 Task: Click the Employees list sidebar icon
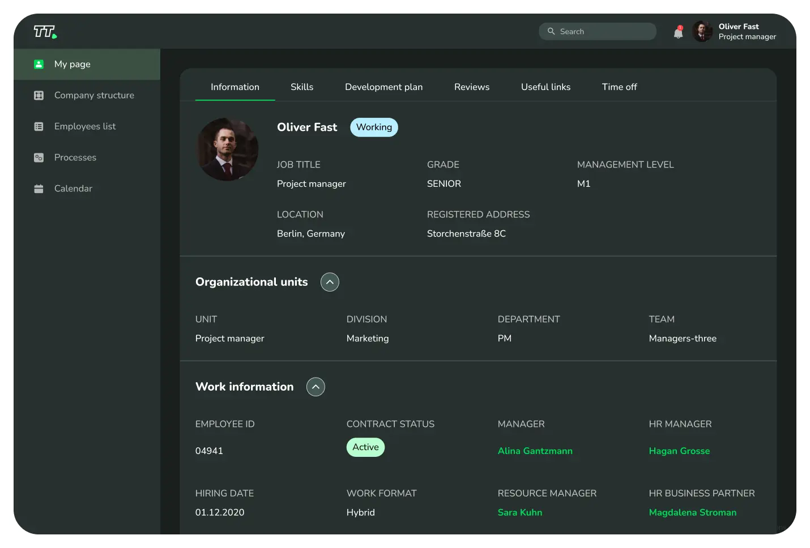[39, 127]
